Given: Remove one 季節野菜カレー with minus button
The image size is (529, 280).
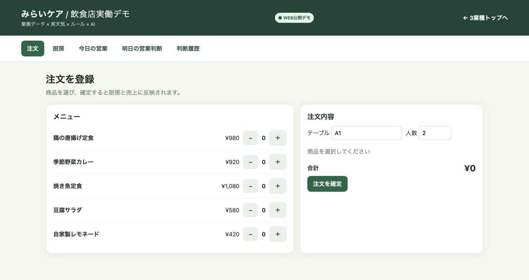Looking at the screenshot, I should [250, 162].
